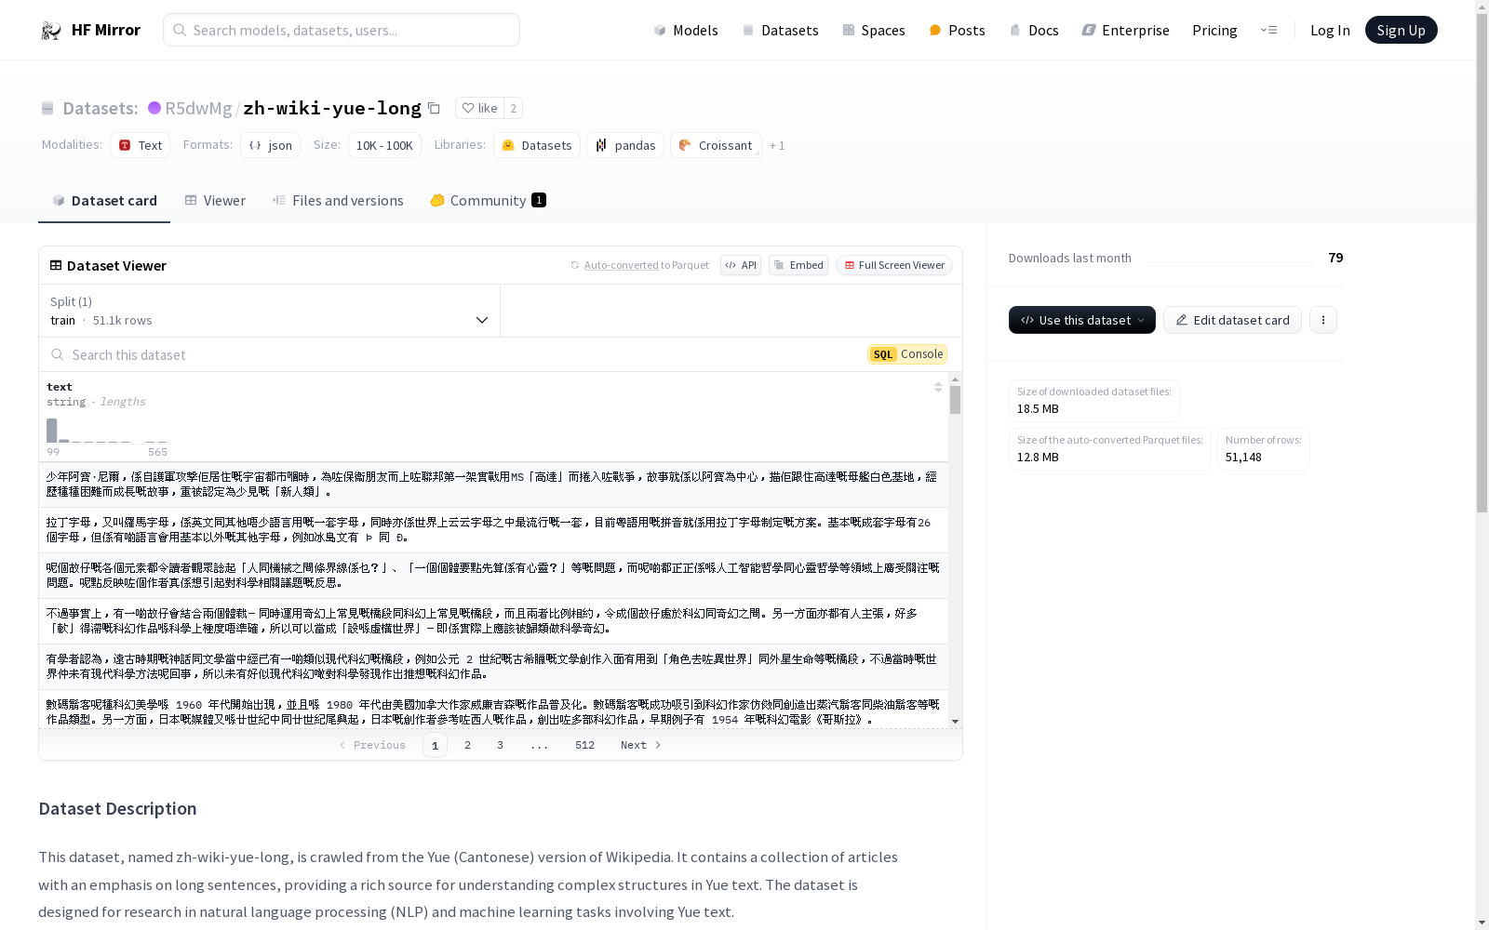Click the dataset viewer scrollbar thumb
This screenshot has width=1489, height=930.
[x=955, y=400]
